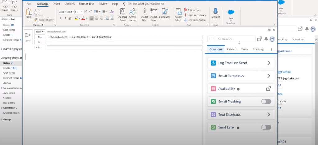This screenshot has width=318, height=145.
Task: Switch to the Insert ribbon tab
Action: 56,4
